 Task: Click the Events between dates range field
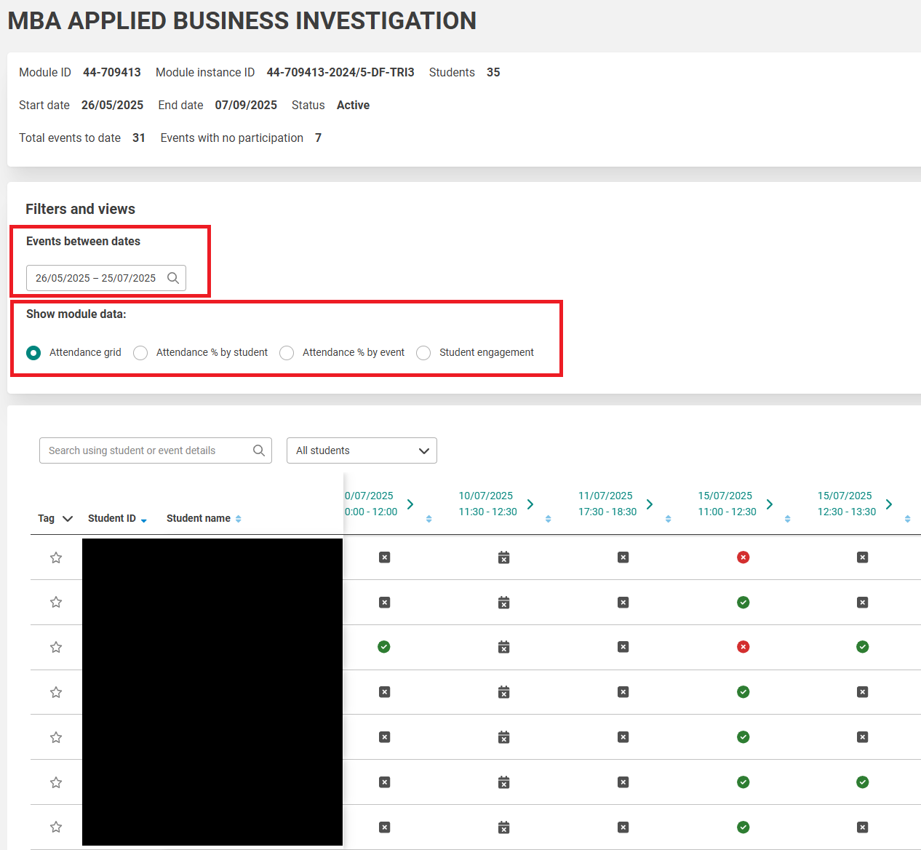(x=106, y=278)
